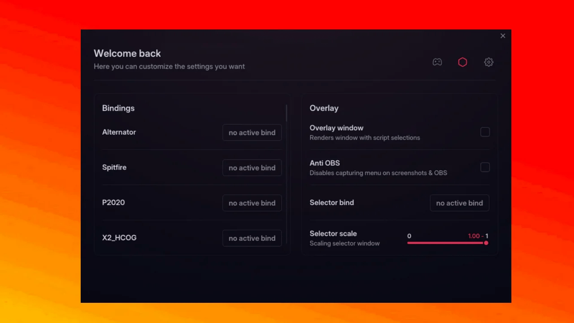
Task: Close the settings window with X
Action: pyautogui.click(x=503, y=36)
